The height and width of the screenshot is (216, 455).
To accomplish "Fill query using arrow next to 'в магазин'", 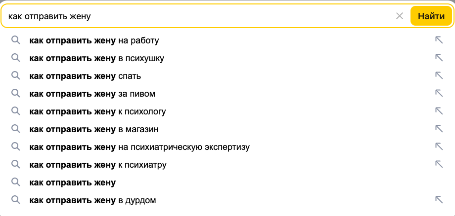I will pos(439,129).
